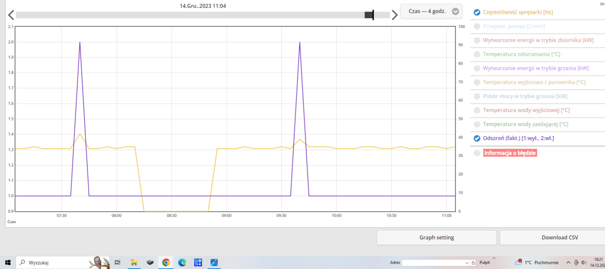Click the Graph setting button

pyautogui.click(x=437, y=237)
